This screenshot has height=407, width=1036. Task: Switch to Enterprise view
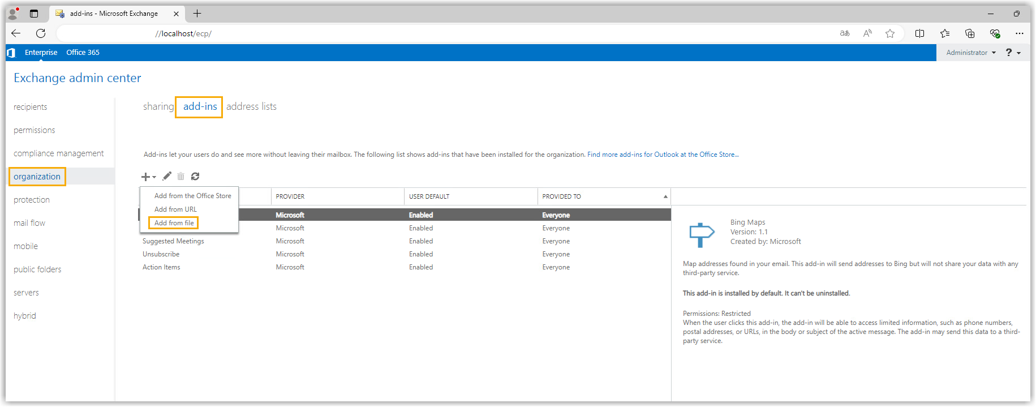coord(41,53)
